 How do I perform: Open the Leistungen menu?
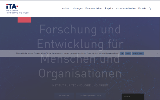(77, 8)
